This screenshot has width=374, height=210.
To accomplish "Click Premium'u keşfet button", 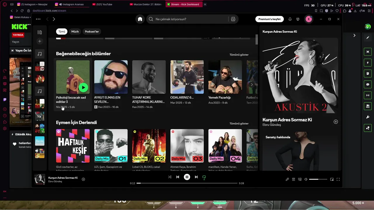I will click(x=269, y=19).
